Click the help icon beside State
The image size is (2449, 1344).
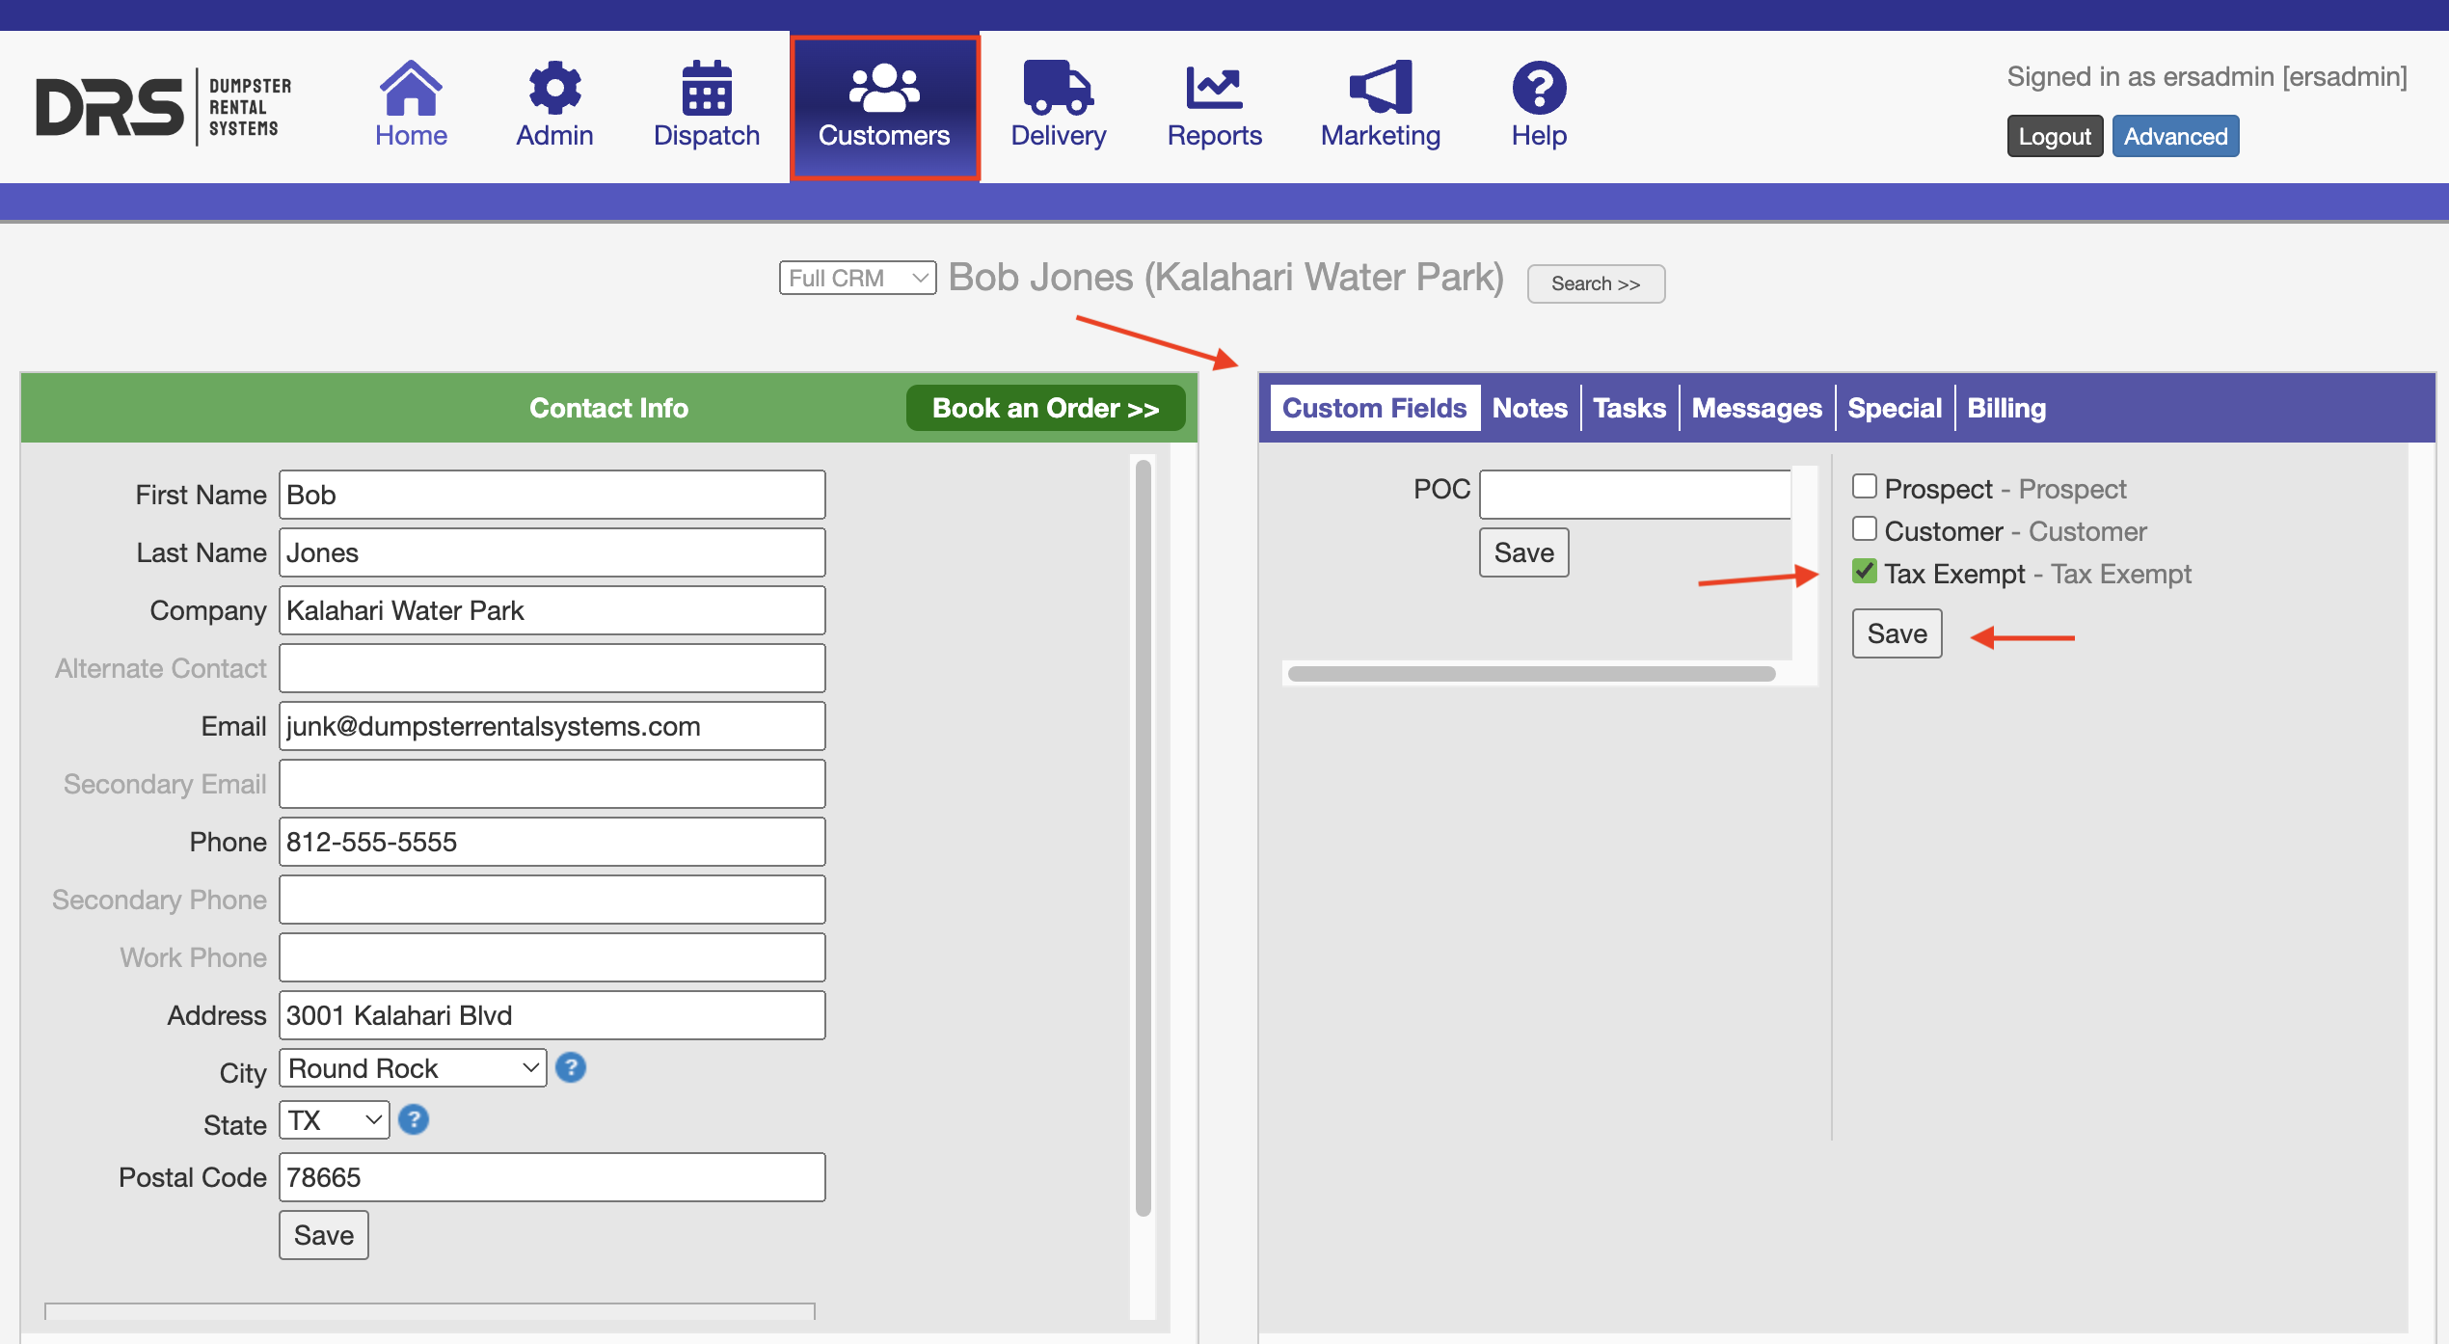(414, 1119)
